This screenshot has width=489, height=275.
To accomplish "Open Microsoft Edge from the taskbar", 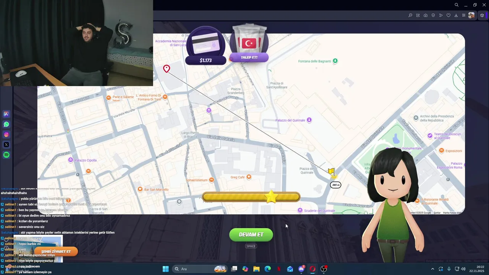I will (268, 269).
